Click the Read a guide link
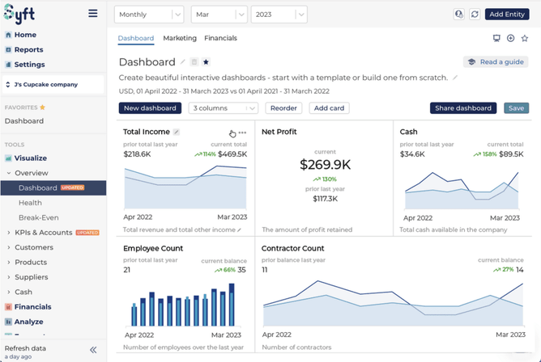Image resolution: width=541 pixels, height=362 pixels. click(496, 62)
